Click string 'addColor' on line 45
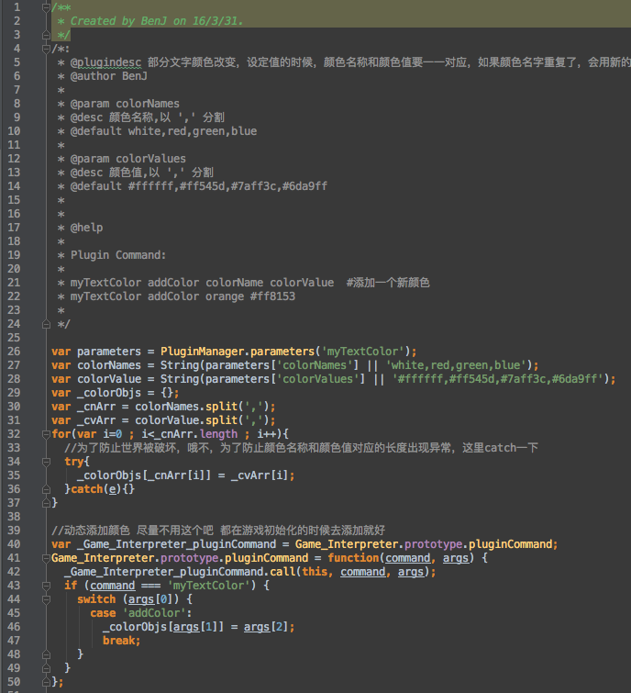631x693 pixels. (x=154, y=613)
